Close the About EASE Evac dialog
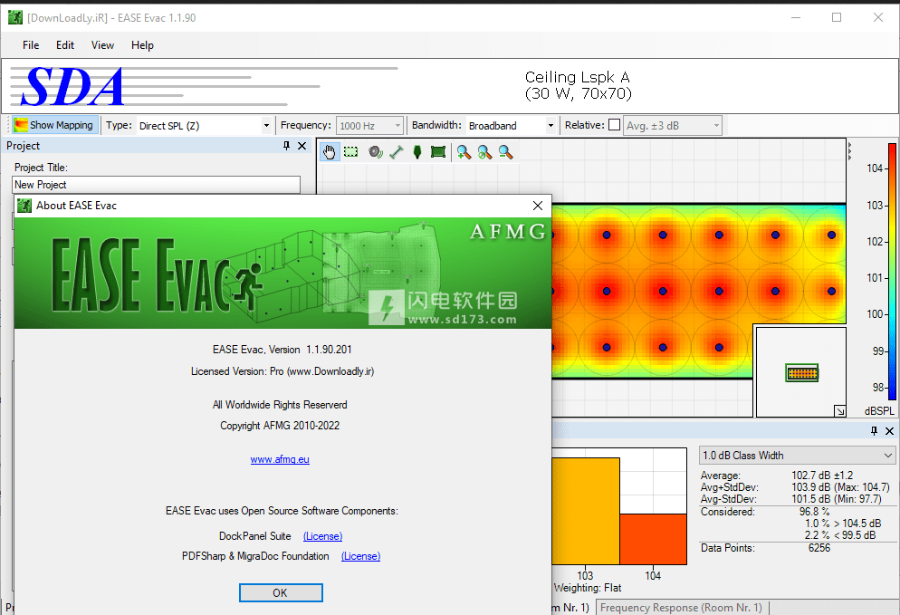The width and height of the screenshot is (900, 615). [538, 206]
